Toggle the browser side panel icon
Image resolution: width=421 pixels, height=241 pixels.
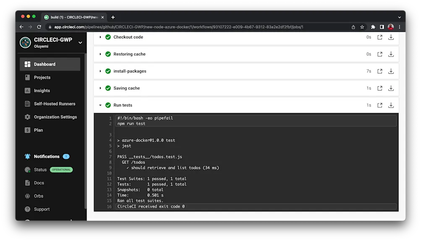(x=382, y=27)
